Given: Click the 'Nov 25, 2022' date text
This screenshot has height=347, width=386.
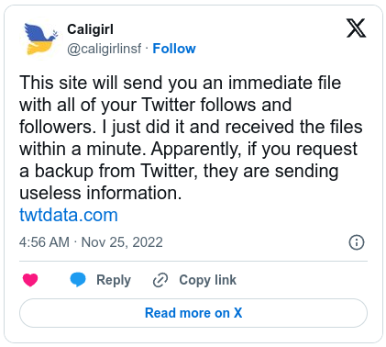Looking at the screenshot, I should [122, 242].
